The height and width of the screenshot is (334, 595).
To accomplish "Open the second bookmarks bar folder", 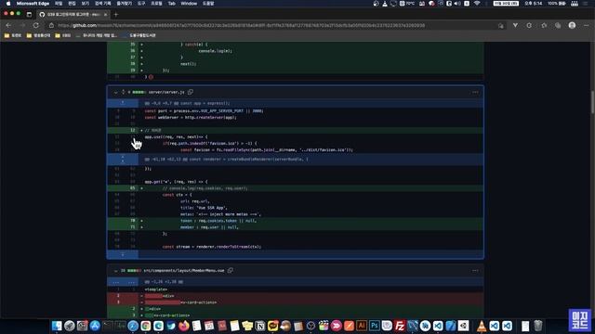I will point(38,35).
